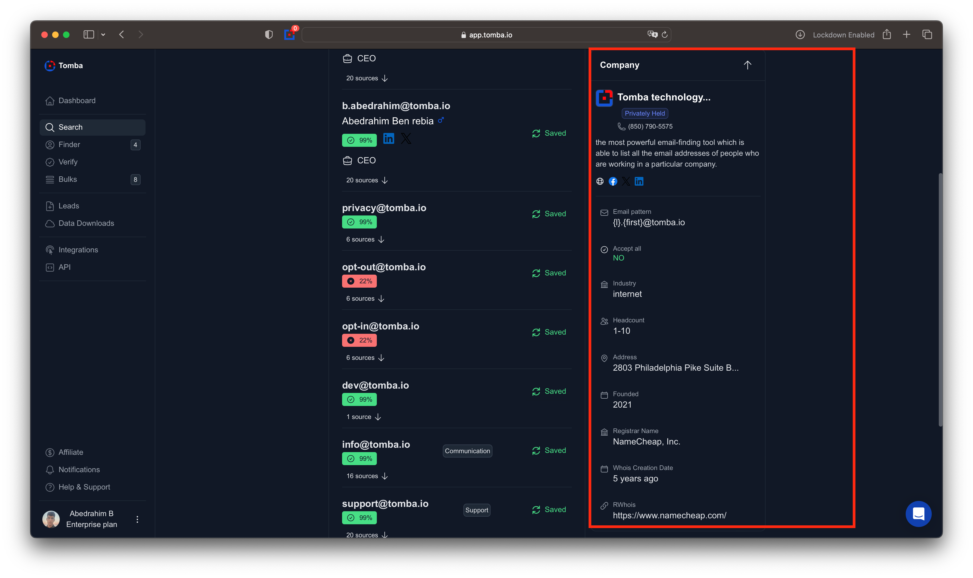Reload the page with the refresh icon

[664, 35]
